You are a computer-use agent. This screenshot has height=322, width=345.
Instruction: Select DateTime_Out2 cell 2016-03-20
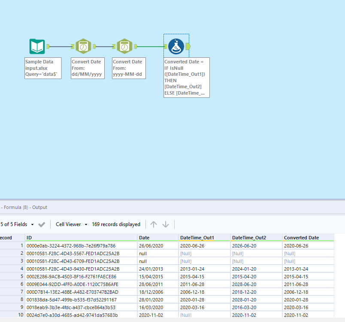256,307
